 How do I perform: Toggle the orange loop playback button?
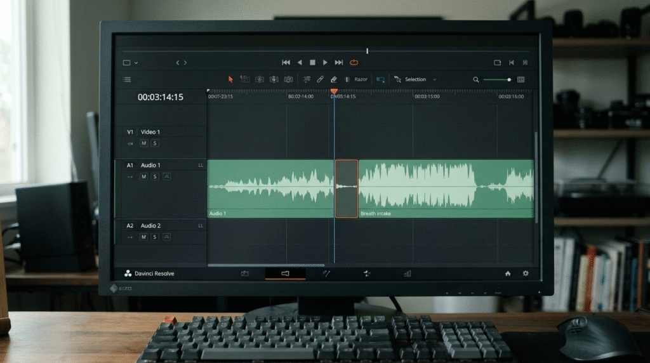coord(354,63)
